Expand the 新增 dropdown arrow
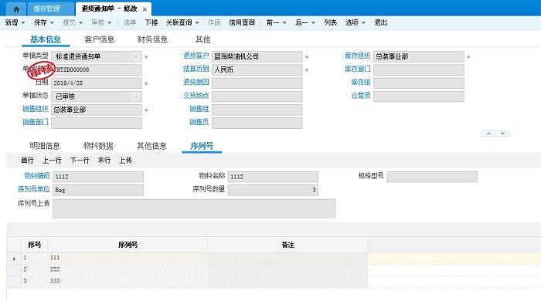 [x=23, y=22]
